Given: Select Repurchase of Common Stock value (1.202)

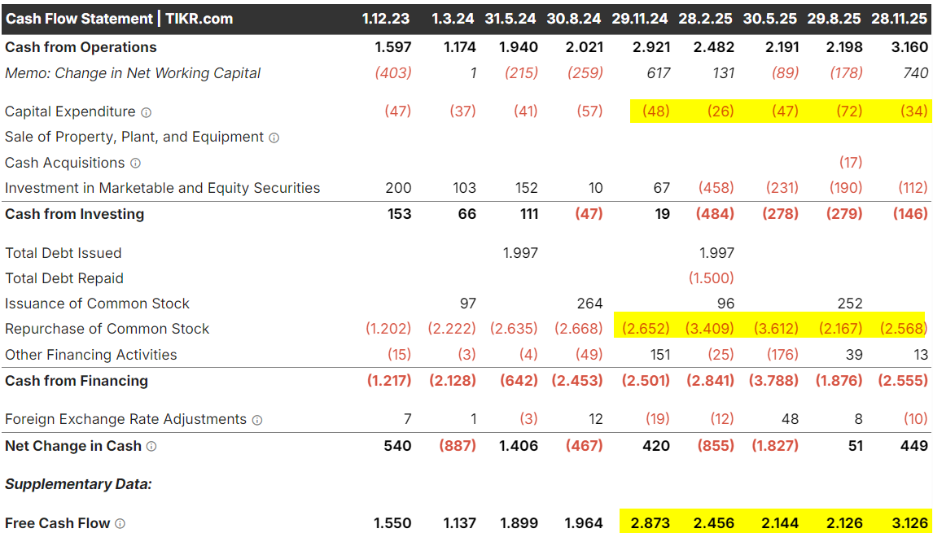Looking at the screenshot, I should 388,329.
